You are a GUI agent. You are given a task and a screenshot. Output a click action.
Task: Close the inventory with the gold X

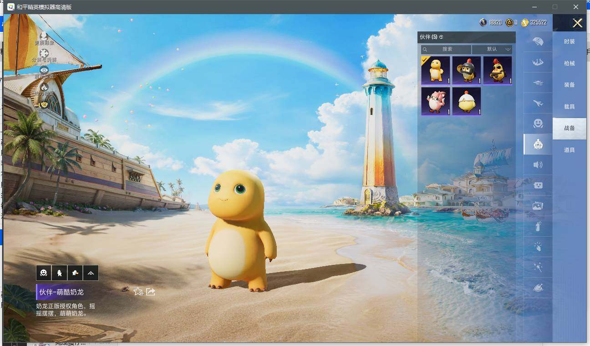577,23
